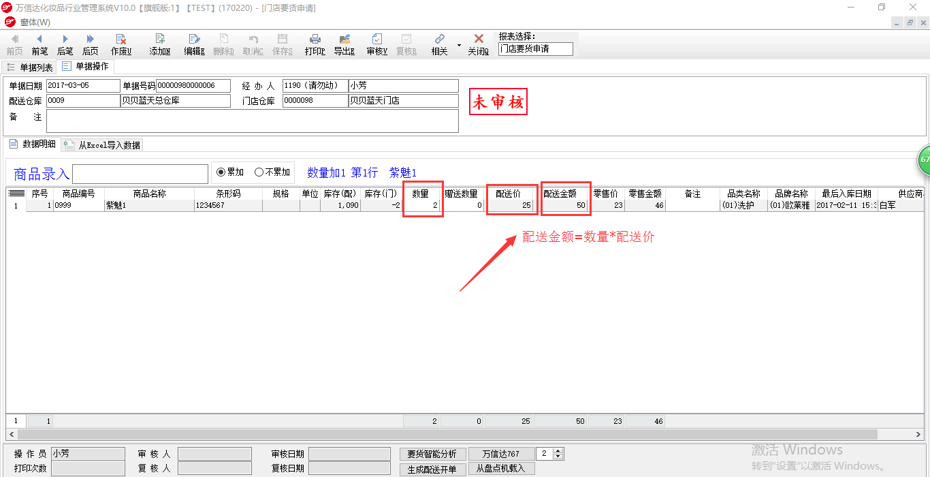Click the 经办人 code field 1190

pos(315,86)
